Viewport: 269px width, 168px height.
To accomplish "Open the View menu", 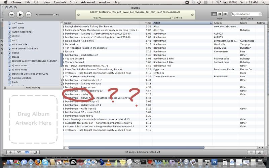I will tap(47, 2).
